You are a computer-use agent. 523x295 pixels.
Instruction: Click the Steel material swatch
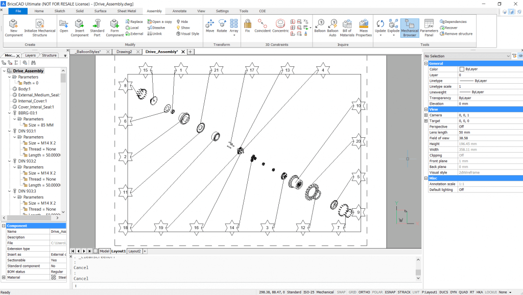pos(53,277)
